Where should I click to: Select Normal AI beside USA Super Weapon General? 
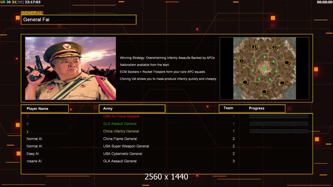tap(34, 146)
